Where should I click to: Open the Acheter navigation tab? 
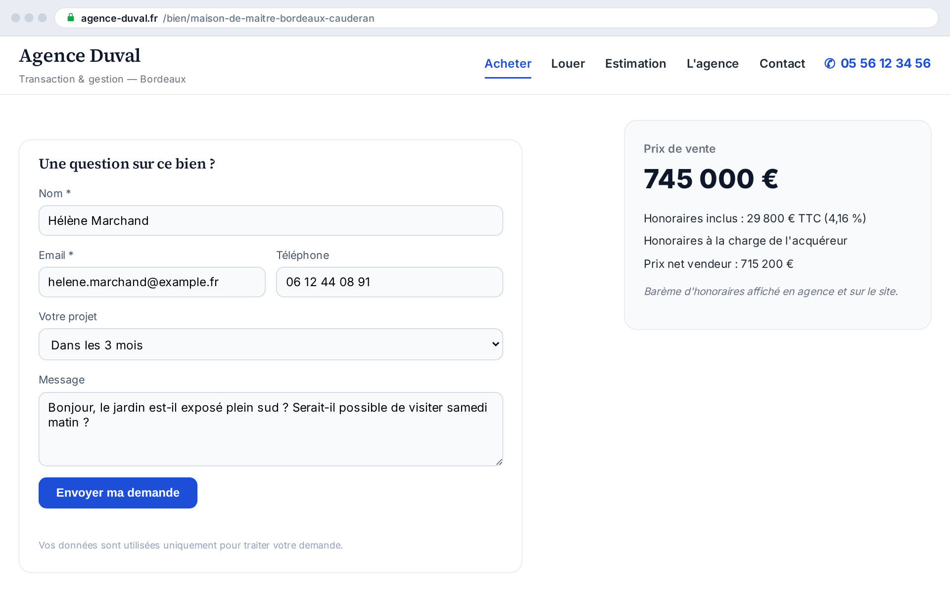coord(508,63)
